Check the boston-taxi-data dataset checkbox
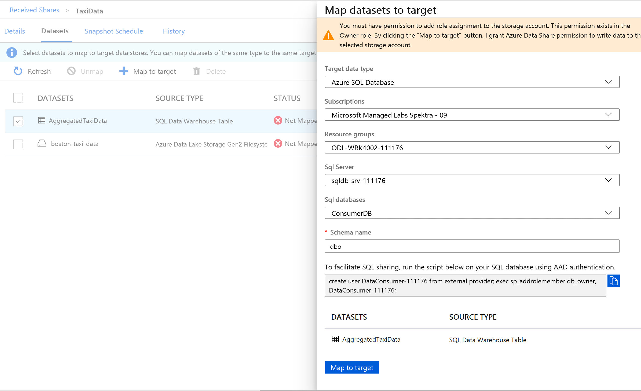The image size is (641, 391). [x=18, y=144]
